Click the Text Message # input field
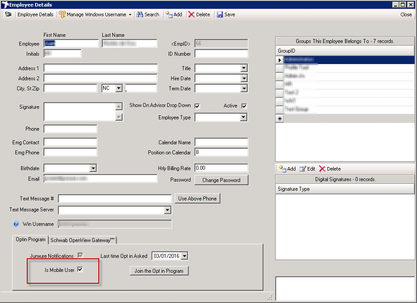Image resolution: width=417 pixels, height=303 pixels. 115,199
